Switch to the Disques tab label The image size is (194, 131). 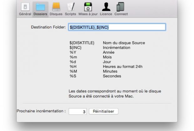coord(56,14)
